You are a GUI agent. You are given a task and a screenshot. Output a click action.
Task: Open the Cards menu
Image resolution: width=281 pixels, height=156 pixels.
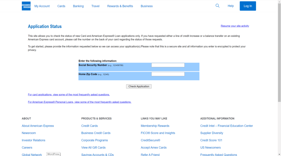[x=61, y=6]
